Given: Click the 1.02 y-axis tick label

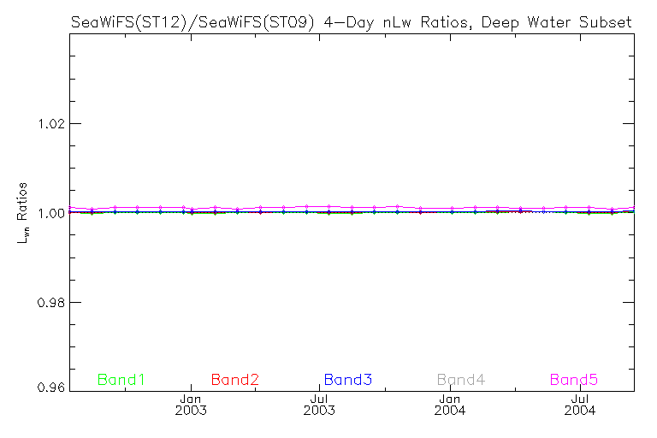Looking at the screenshot, I should [x=51, y=124].
